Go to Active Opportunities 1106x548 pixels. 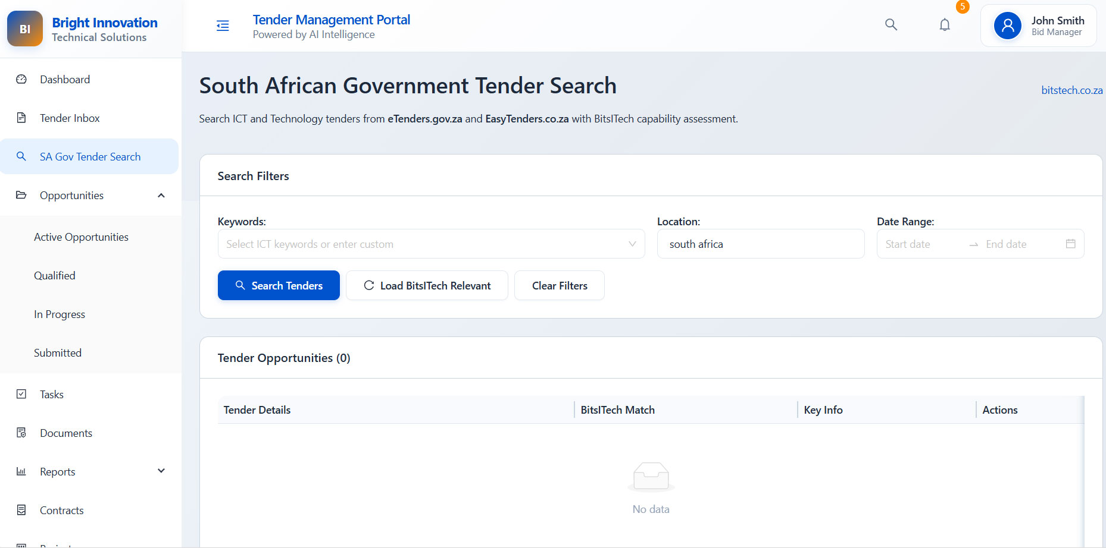81,237
